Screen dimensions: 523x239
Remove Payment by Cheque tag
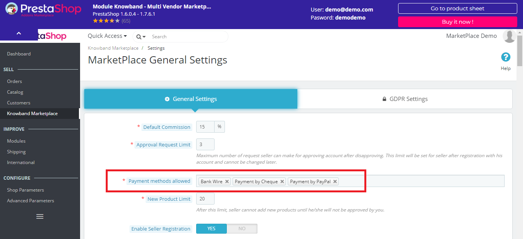(282, 182)
